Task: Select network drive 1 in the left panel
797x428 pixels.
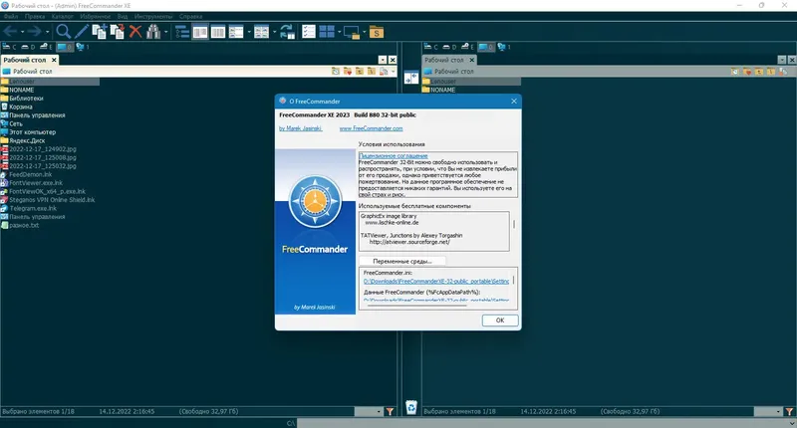Action: coord(83,47)
